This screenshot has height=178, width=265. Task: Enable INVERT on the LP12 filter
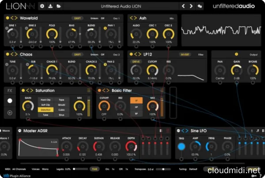[185, 54]
